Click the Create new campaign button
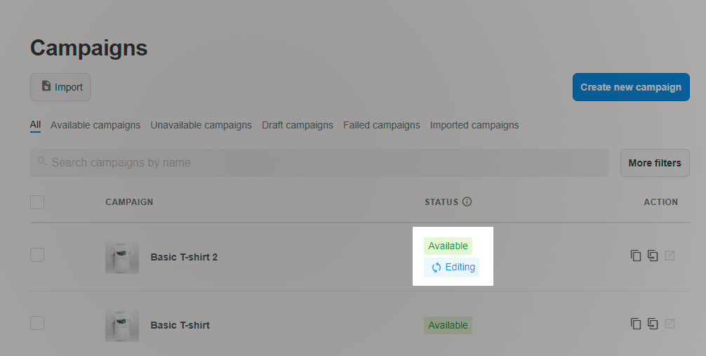The height and width of the screenshot is (356, 706). point(631,87)
